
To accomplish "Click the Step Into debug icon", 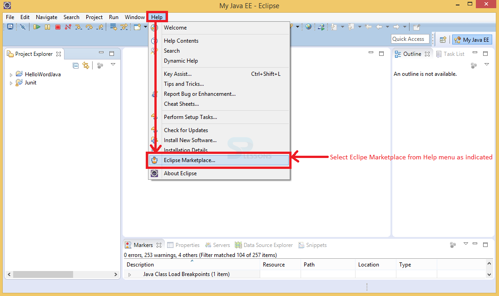I will [78, 27].
